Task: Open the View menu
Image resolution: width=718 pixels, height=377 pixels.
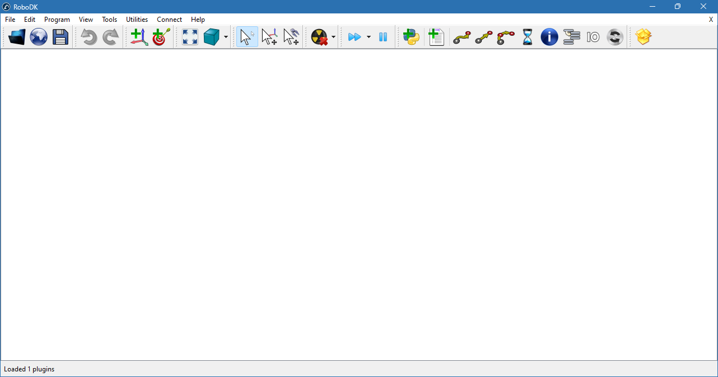Action: (x=86, y=20)
